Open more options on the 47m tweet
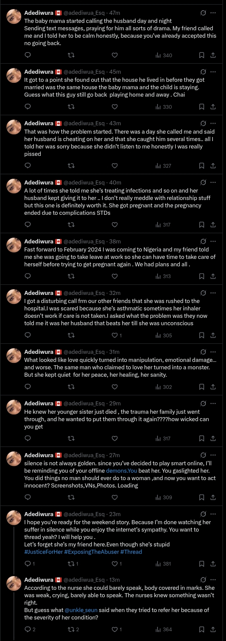226x641 pixels. click(213, 13)
